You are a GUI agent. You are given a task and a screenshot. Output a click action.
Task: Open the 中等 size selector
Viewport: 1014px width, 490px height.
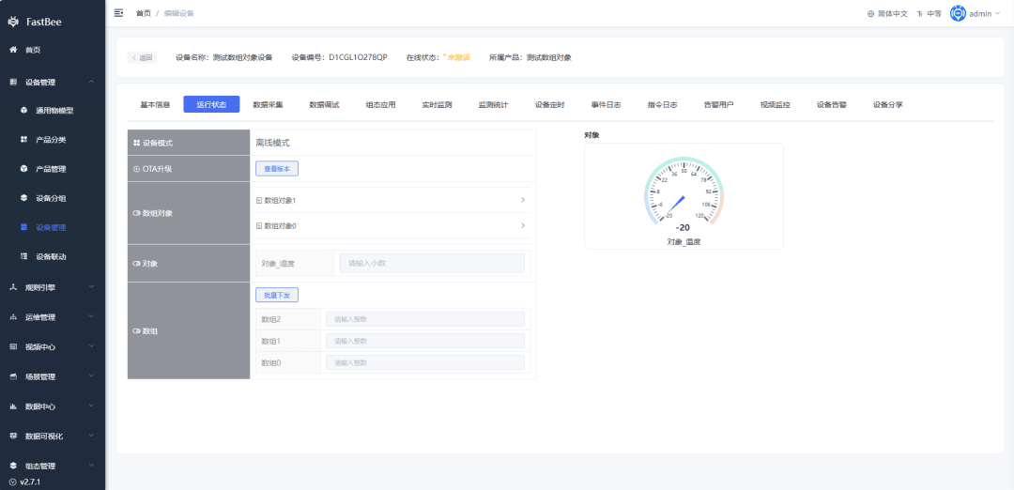[x=929, y=13]
